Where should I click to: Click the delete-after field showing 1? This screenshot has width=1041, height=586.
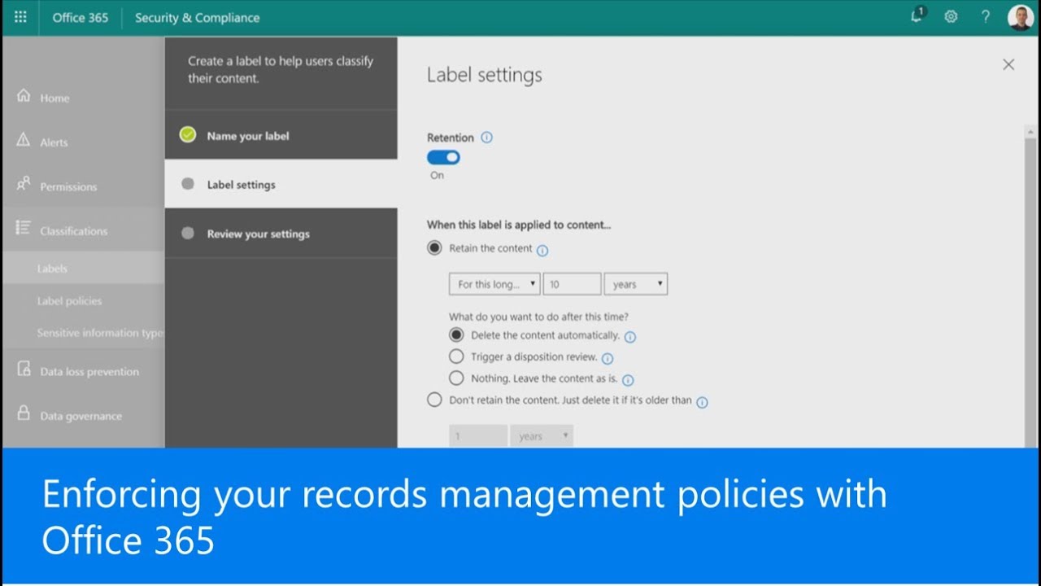click(478, 436)
